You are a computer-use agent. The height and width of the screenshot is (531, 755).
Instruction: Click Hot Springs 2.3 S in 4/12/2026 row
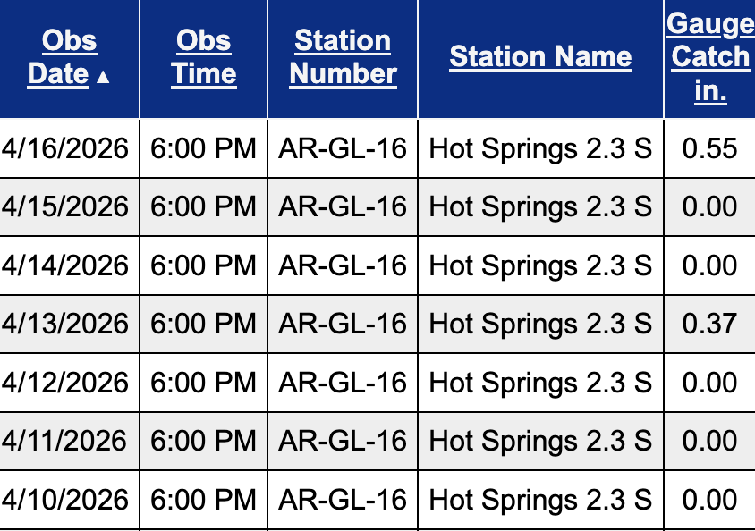(x=540, y=382)
